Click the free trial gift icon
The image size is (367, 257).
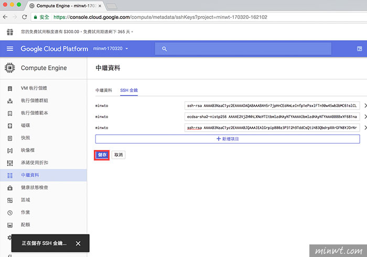pos(10,32)
